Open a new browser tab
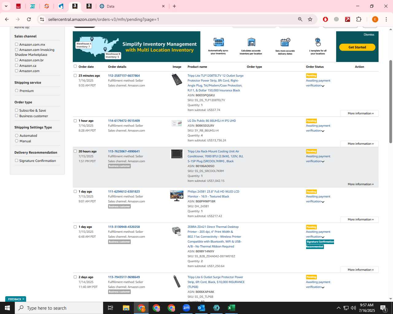 click(x=174, y=6)
